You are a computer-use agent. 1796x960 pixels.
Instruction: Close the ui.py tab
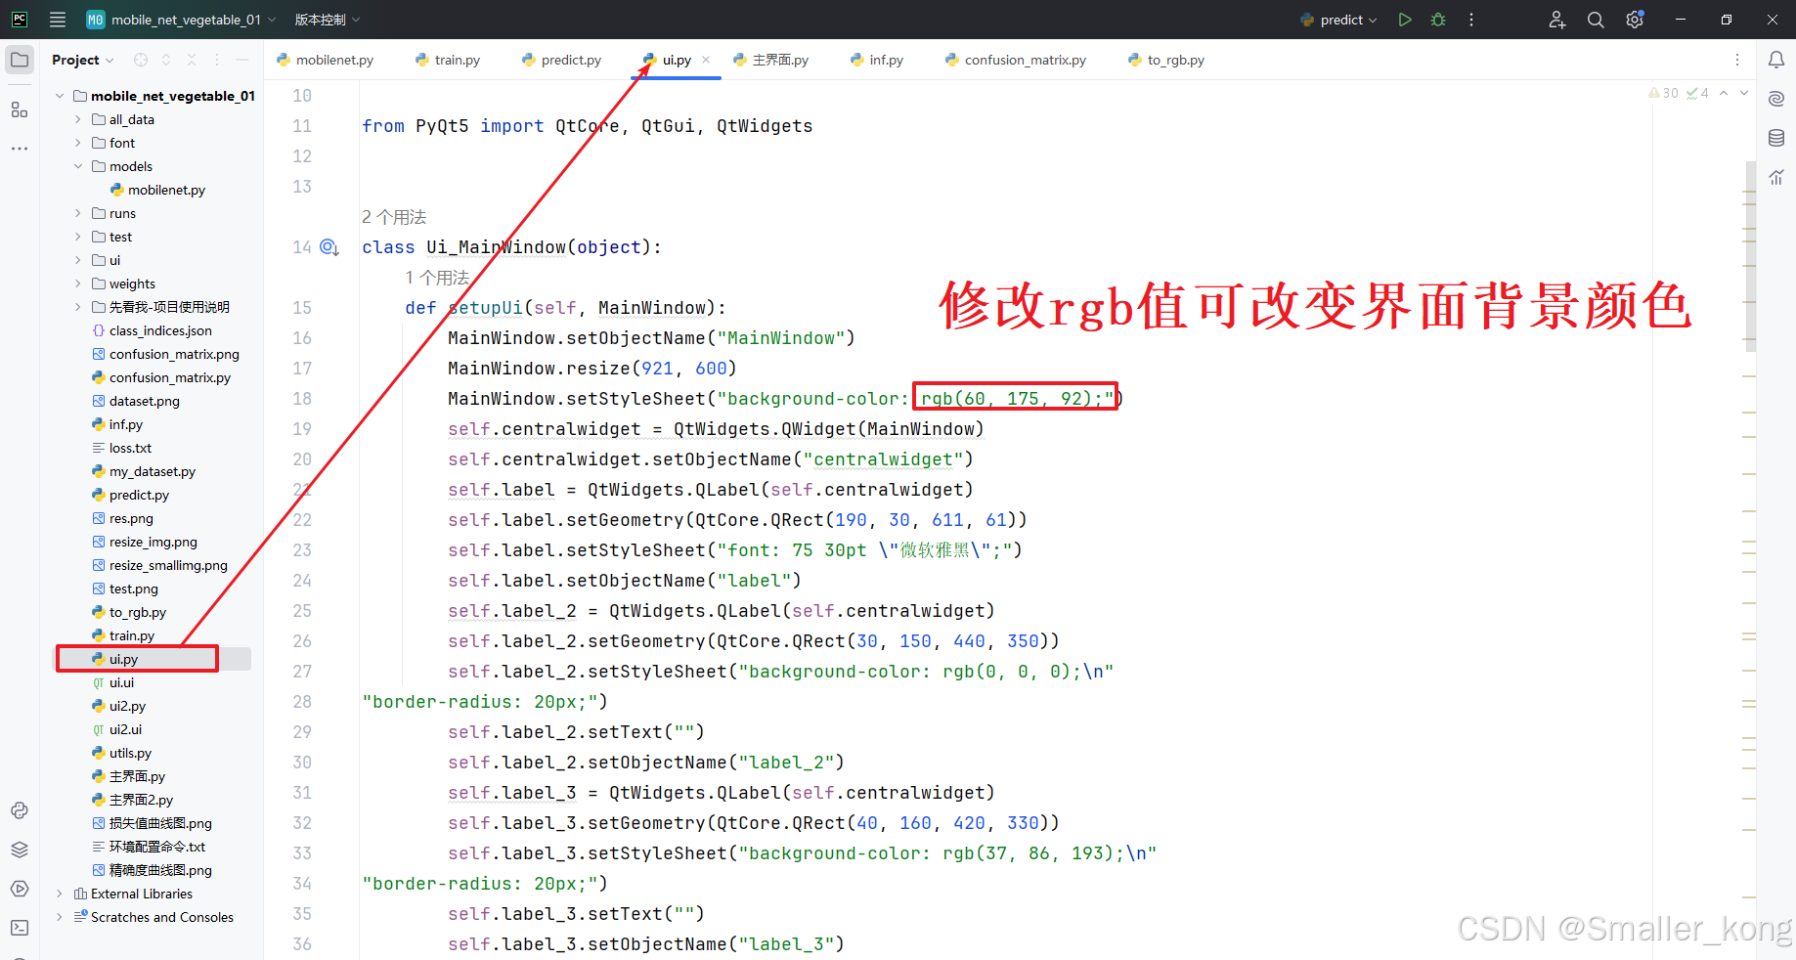(x=706, y=60)
